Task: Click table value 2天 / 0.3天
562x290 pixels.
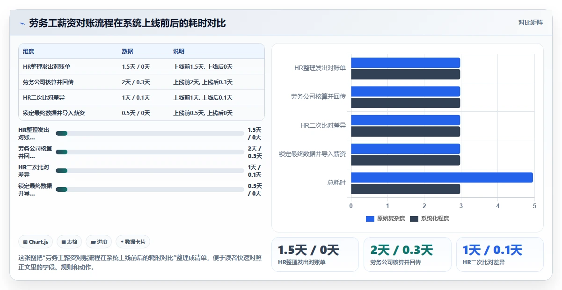Action: [x=136, y=82]
